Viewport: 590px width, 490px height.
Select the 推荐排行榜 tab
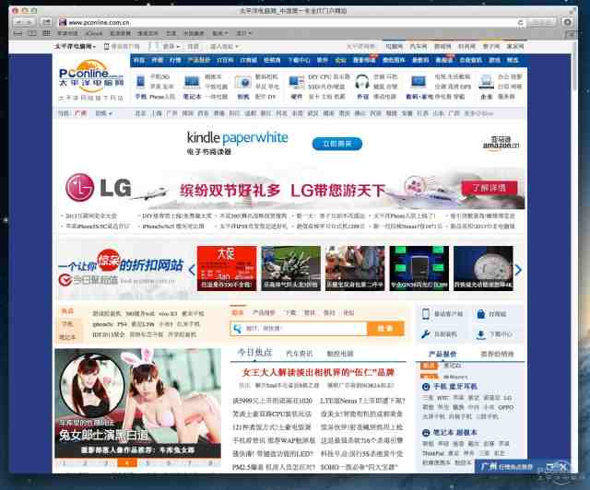coord(497,354)
